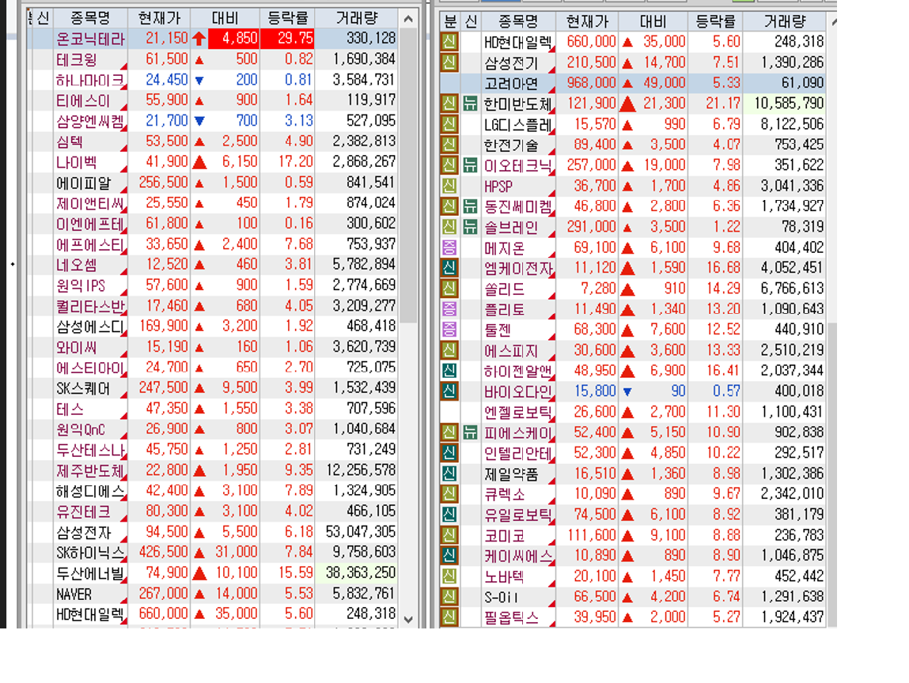This screenshot has width=909, height=683.
Task: Click the left list vertical scrollbar thumb
Action: pos(408,175)
